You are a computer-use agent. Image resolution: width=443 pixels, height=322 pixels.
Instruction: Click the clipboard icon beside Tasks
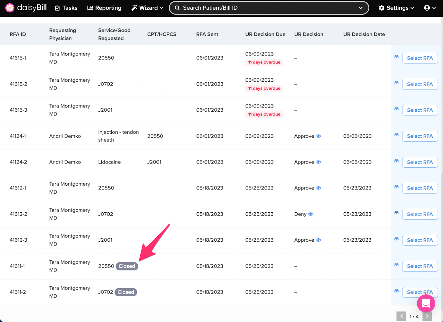tap(57, 8)
